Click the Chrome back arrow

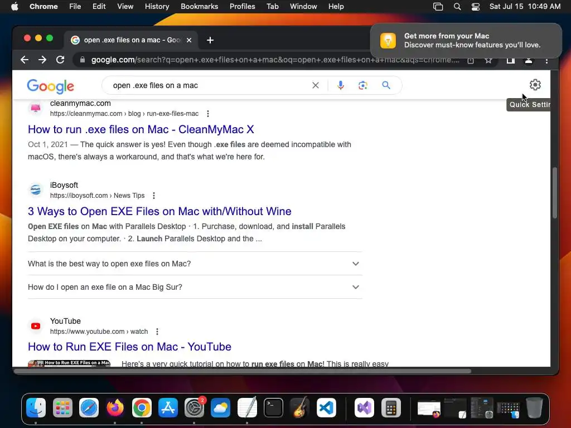click(x=25, y=60)
